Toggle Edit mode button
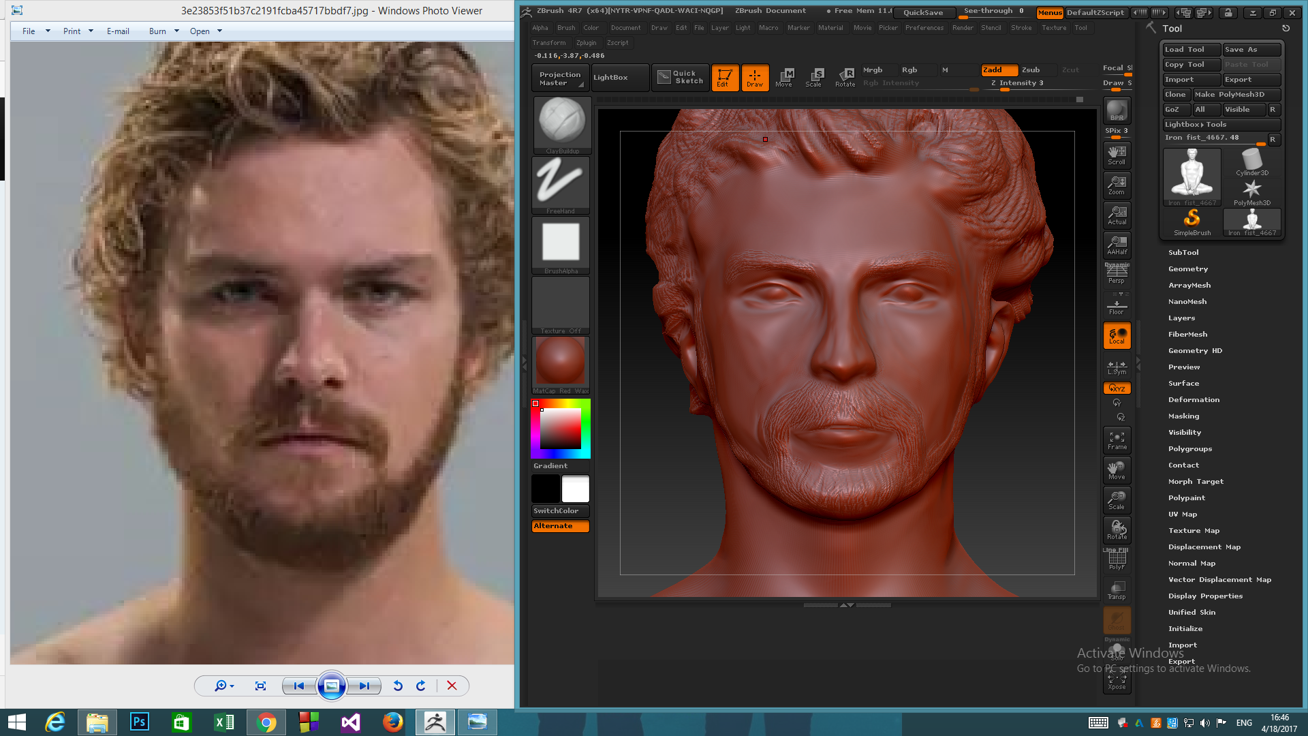This screenshot has height=736, width=1308. 725,78
